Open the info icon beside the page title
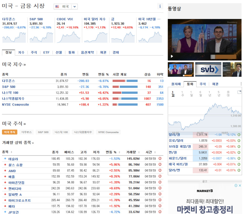 click(160, 6)
